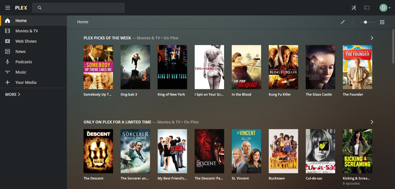395x189 pixels.
Task: Click the '8 episodes' label
Action: click(351, 184)
